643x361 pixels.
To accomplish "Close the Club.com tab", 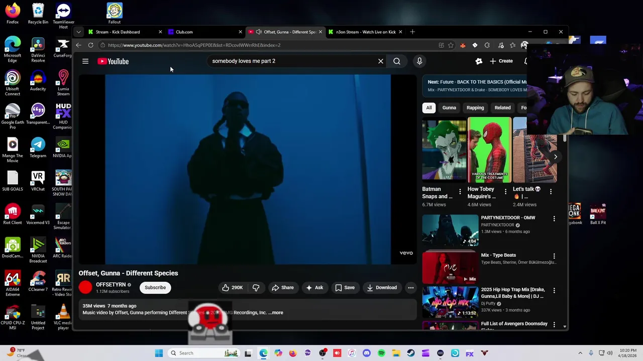I will coord(240,32).
